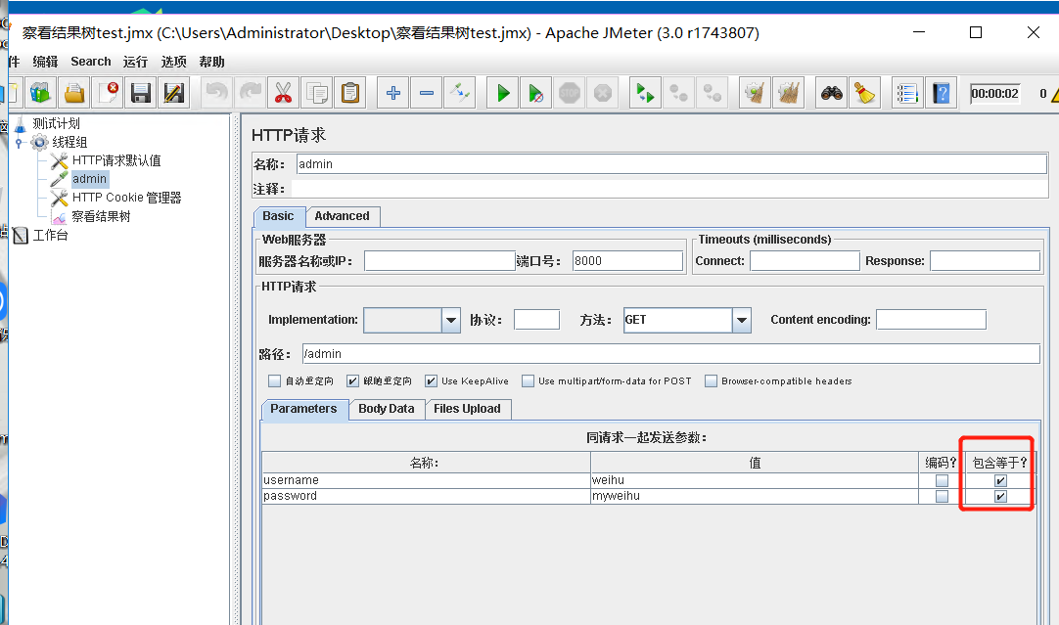Toggle the 自动重定向 checkbox

(x=274, y=381)
